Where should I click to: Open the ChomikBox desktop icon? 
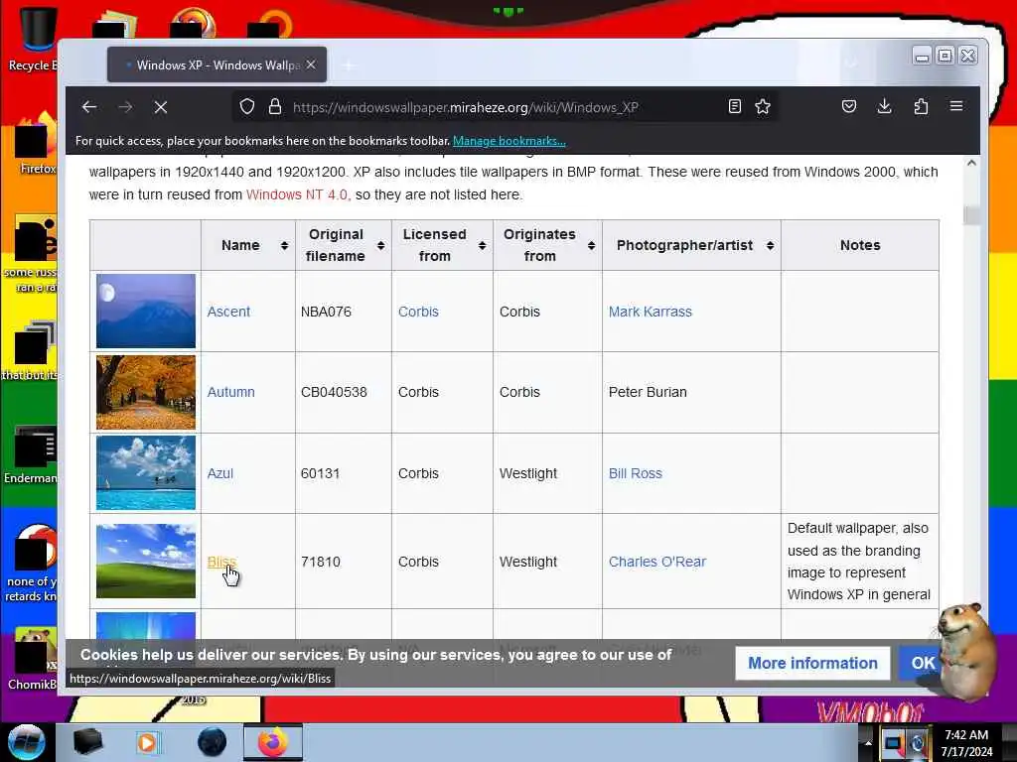[x=33, y=658]
